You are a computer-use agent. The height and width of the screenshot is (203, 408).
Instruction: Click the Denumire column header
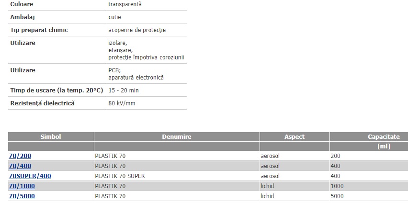click(177, 136)
